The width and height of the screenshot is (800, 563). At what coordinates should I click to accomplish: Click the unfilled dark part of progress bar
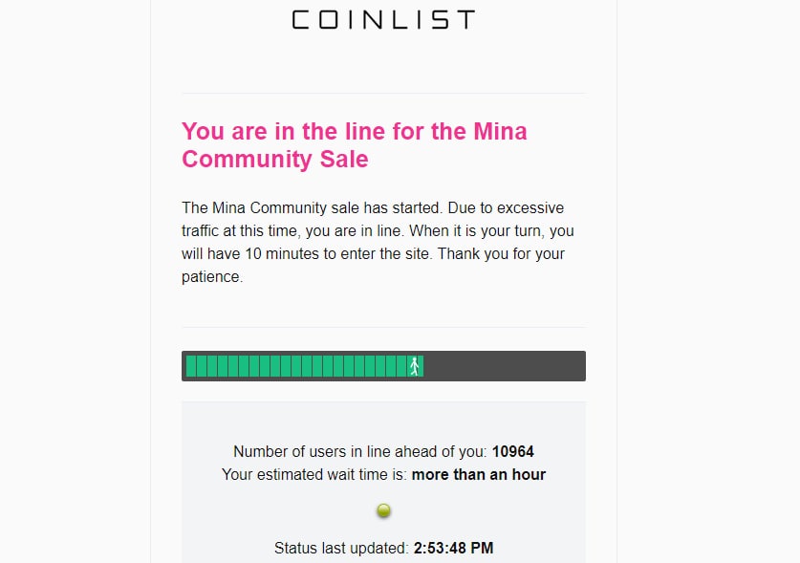(504, 366)
